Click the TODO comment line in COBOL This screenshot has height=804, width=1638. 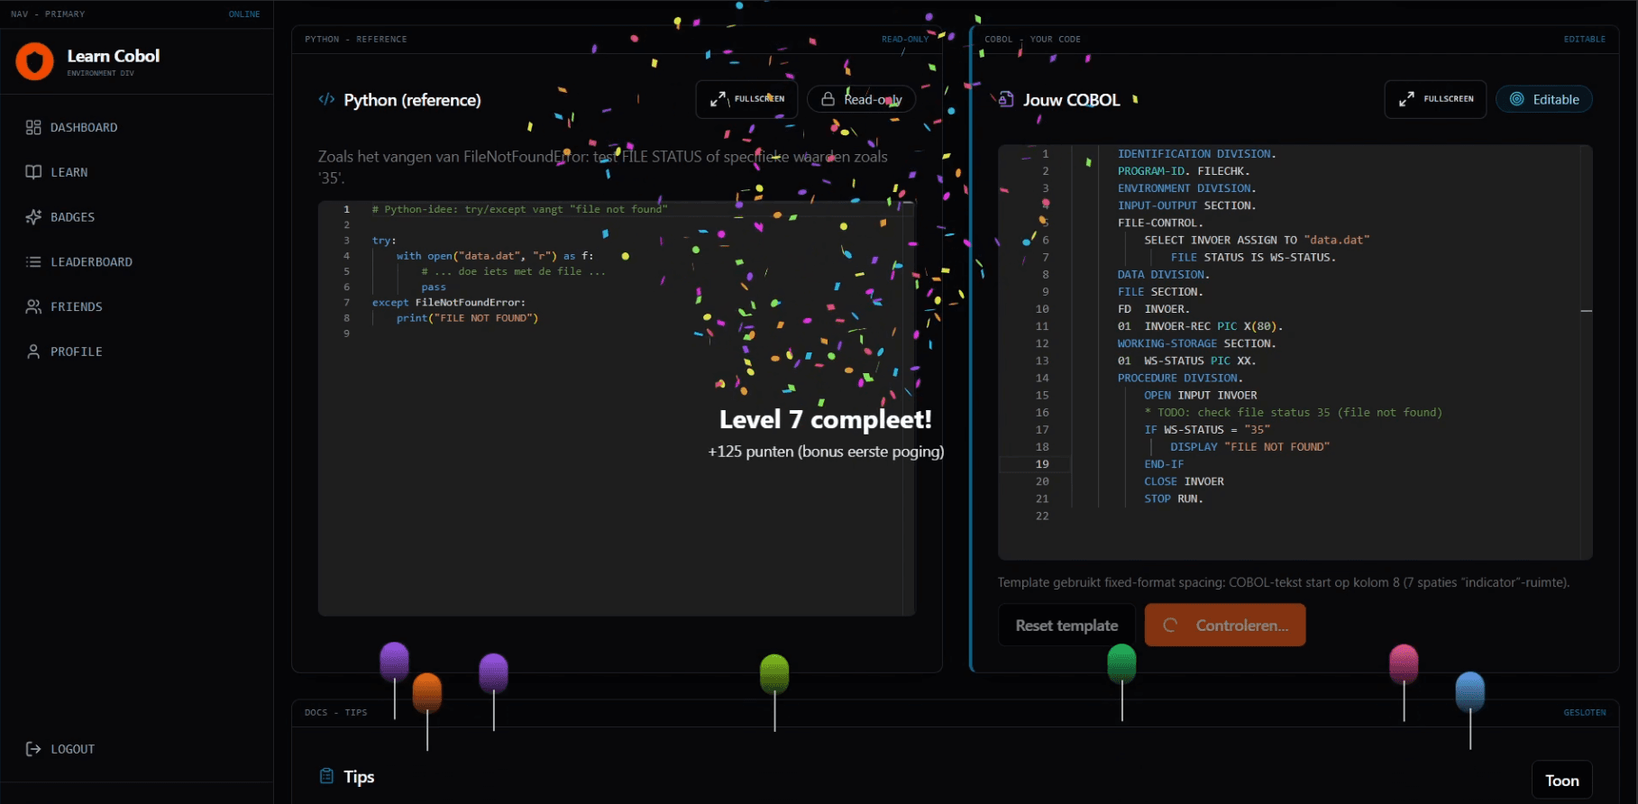1293,413
